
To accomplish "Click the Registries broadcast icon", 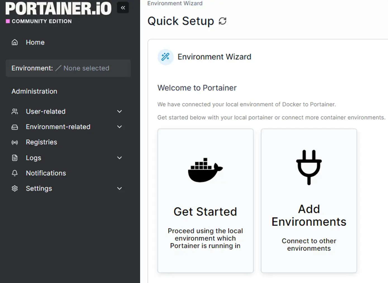I will coord(15,142).
